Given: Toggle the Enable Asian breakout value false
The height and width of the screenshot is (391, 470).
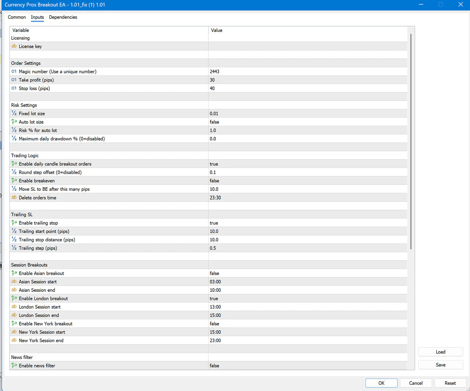Looking at the screenshot, I should (214, 273).
